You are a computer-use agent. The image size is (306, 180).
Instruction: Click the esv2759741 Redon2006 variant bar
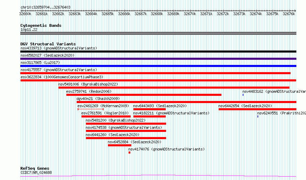click(x=144, y=95)
